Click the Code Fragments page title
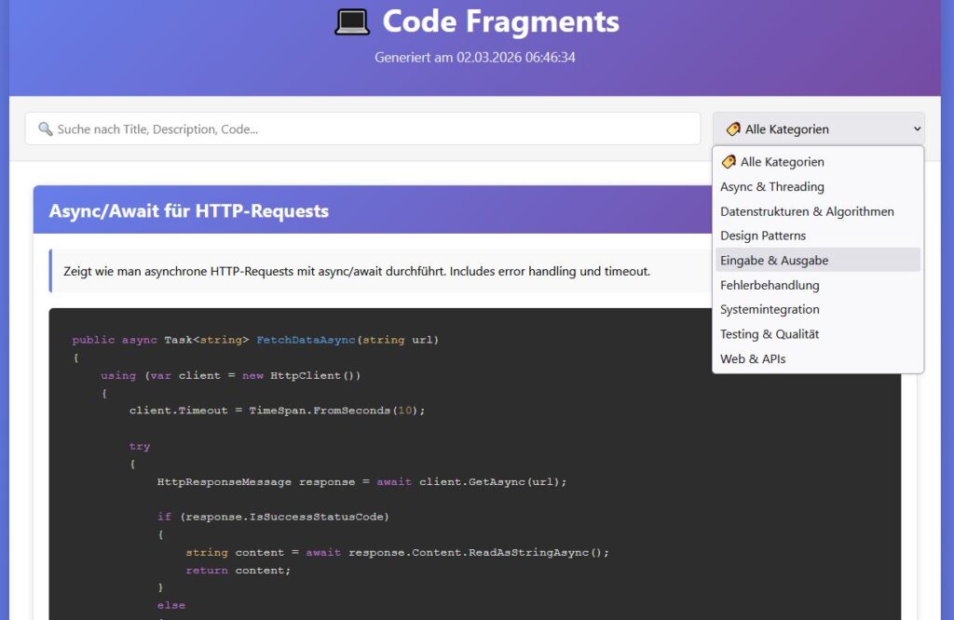 tap(500, 21)
